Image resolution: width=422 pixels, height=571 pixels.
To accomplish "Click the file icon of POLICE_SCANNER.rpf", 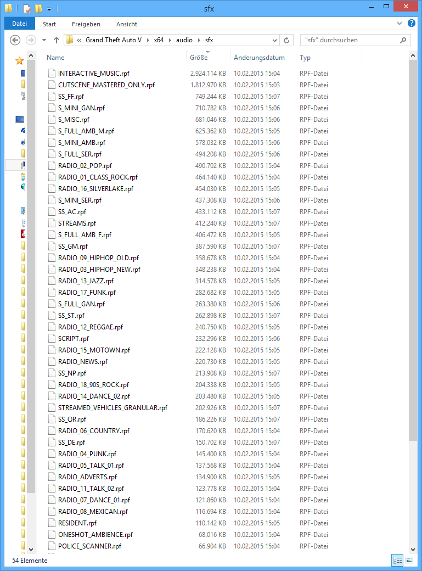I will click(52, 546).
